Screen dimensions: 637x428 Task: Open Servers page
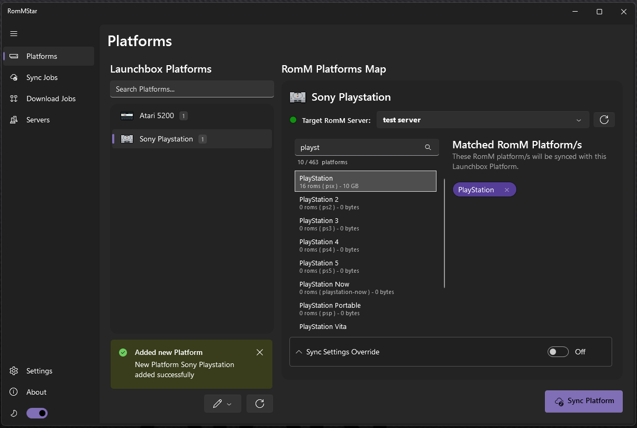[x=49, y=120]
